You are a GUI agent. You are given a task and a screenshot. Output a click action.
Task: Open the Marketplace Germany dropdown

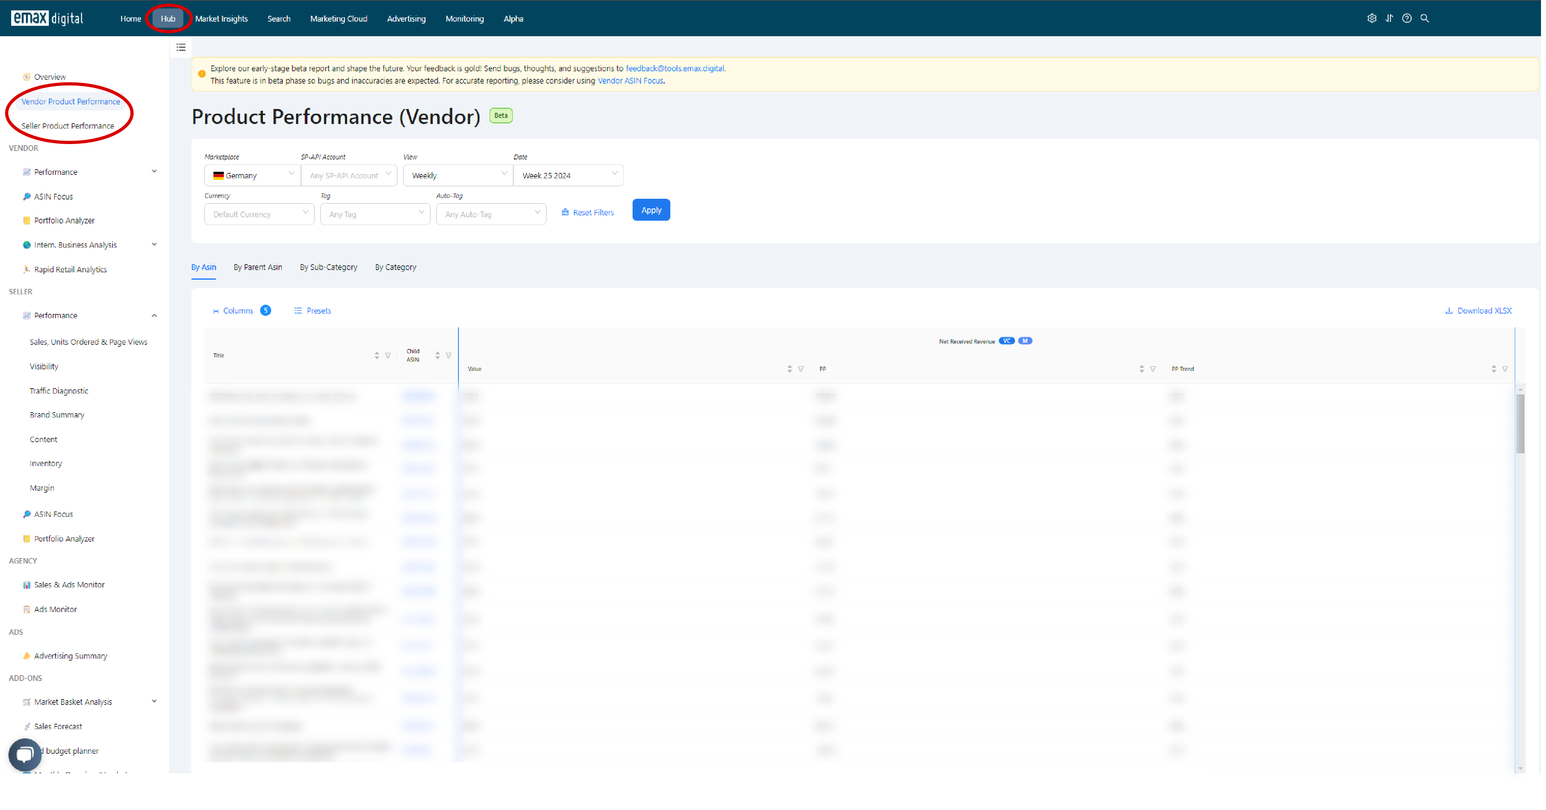click(252, 175)
